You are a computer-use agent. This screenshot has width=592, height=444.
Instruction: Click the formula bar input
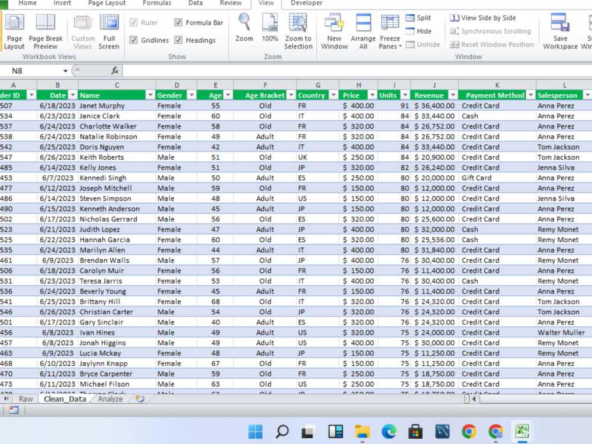tap(357, 70)
